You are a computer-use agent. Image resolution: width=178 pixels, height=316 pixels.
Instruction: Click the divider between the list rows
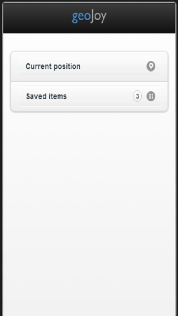pos(89,82)
